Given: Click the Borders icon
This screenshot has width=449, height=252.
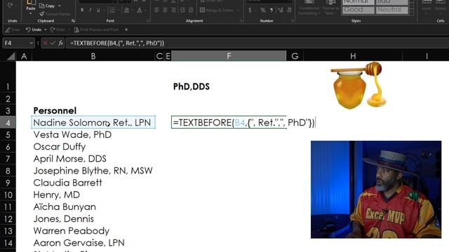Looking at the screenshot, I should click(x=112, y=10).
